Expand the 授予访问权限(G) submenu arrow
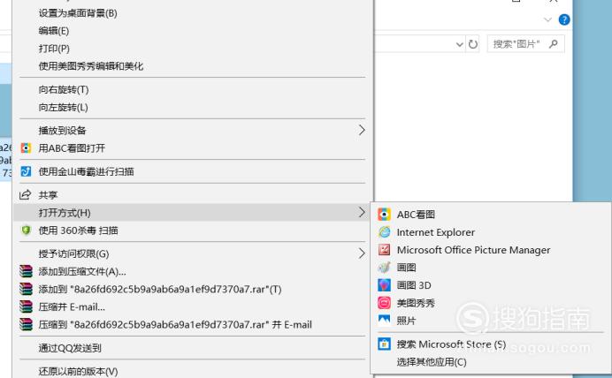This screenshot has height=378, width=612. pos(362,253)
